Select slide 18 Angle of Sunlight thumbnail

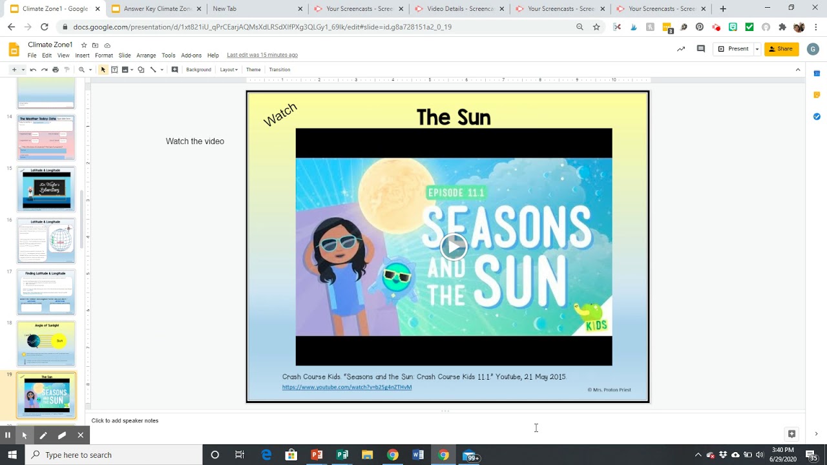pyautogui.click(x=46, y=344)
